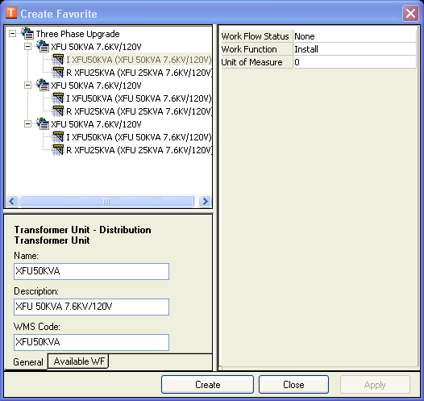
Task: Click the third XFU 50KVA 7.6KV/120V folder icon
Action: pos(43,124)
